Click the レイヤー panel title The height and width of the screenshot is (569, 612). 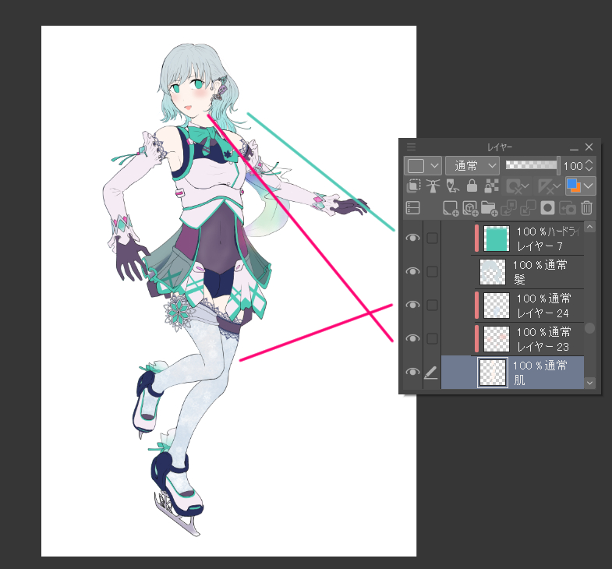[500, 147]
